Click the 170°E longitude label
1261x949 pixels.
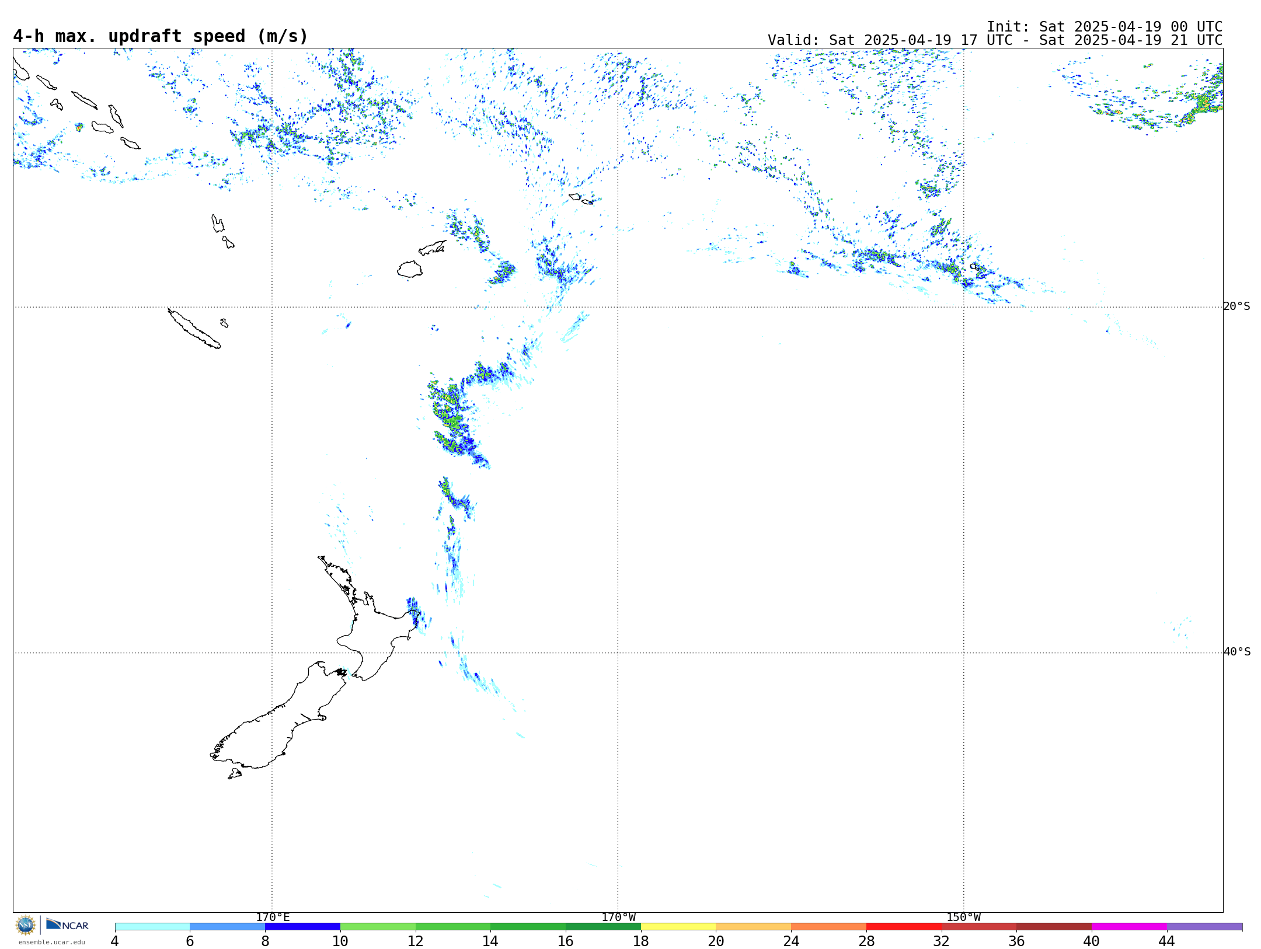273,917
